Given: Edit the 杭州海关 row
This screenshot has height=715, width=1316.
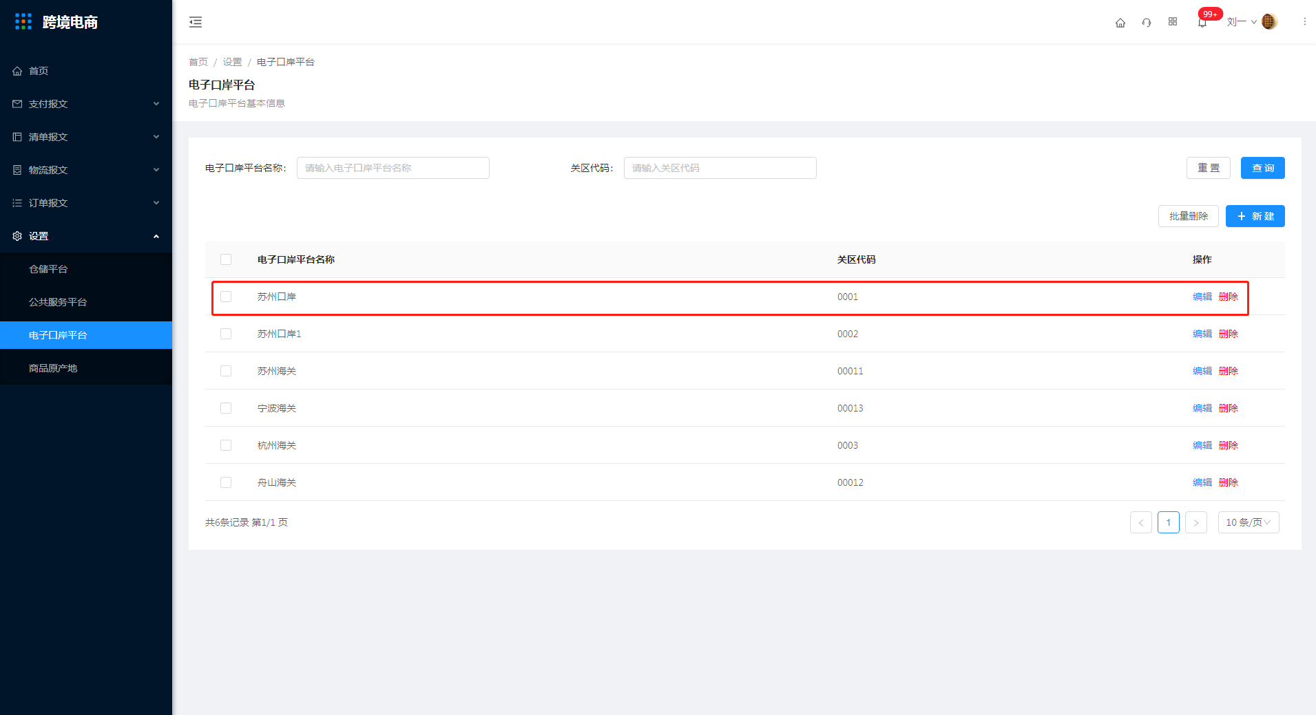Looking at the screenshot, I should [x=1202, y=445].
